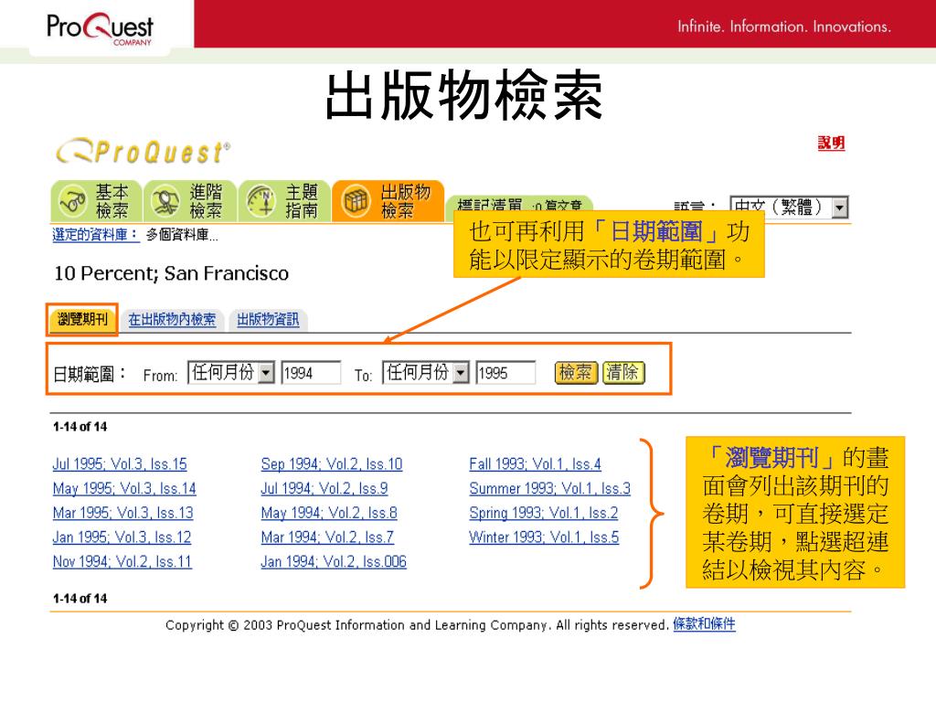This screenshot has height=702, width=936.
Task: Open the Topic Guide tab 主題指南
Action: [284, 201]
